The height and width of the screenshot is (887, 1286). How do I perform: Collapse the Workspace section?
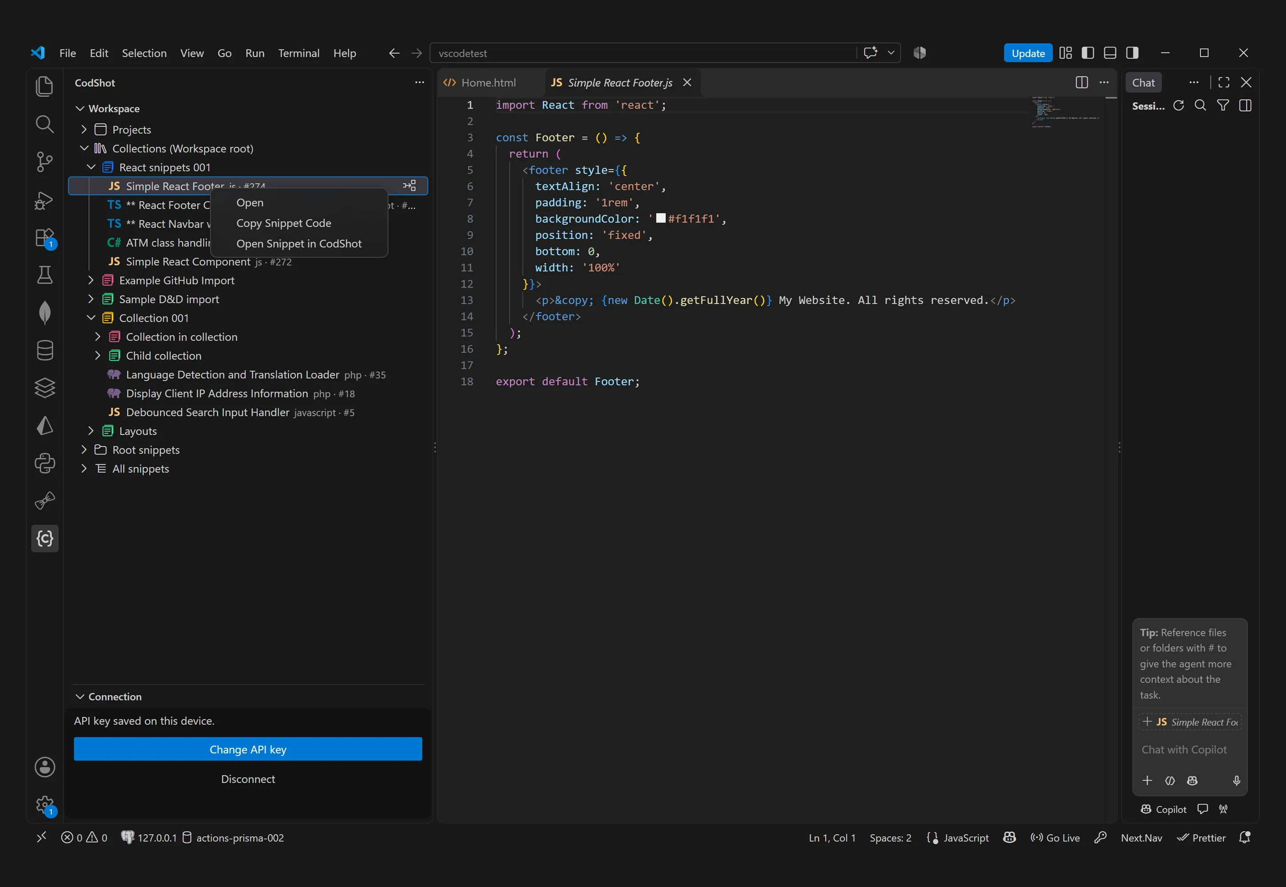[80, 108]
